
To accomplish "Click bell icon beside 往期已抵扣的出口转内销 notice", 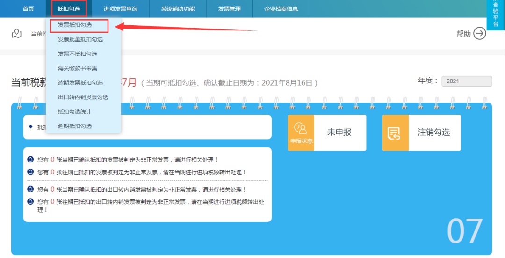I will point(30,202).
